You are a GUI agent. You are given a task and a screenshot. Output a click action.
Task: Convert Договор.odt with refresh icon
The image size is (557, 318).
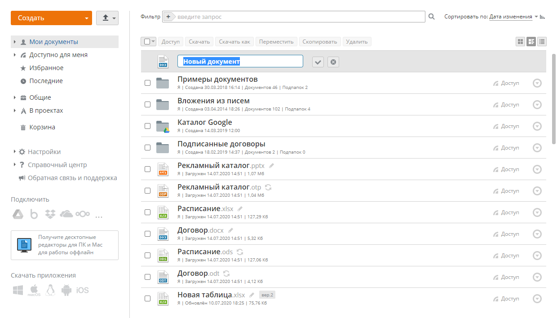click(x=226, y=274)
